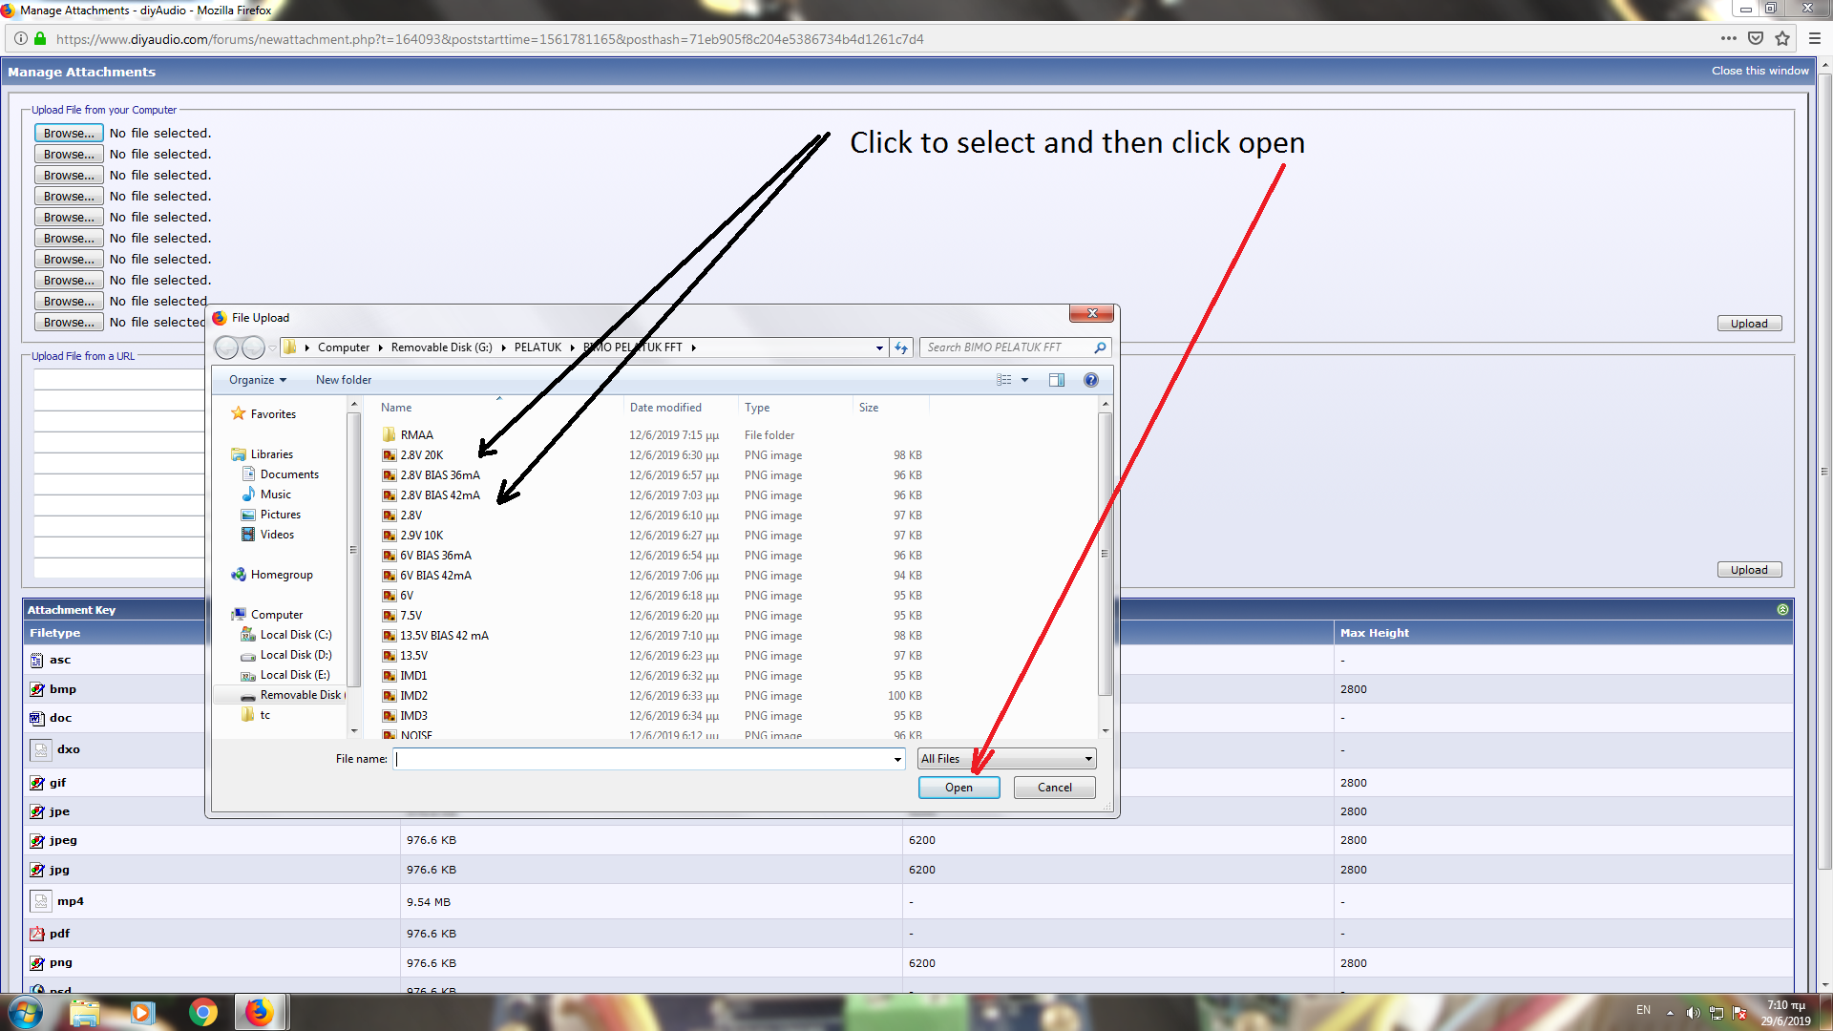Click the search magnifier icon in File Upload dialog
1833x1031 pixels.
1100,347
